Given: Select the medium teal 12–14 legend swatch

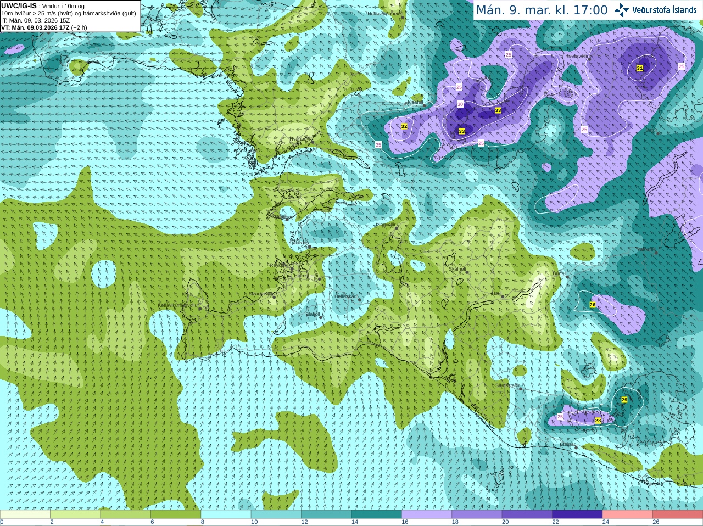Looking at the screenshot, I should [326, 514].
